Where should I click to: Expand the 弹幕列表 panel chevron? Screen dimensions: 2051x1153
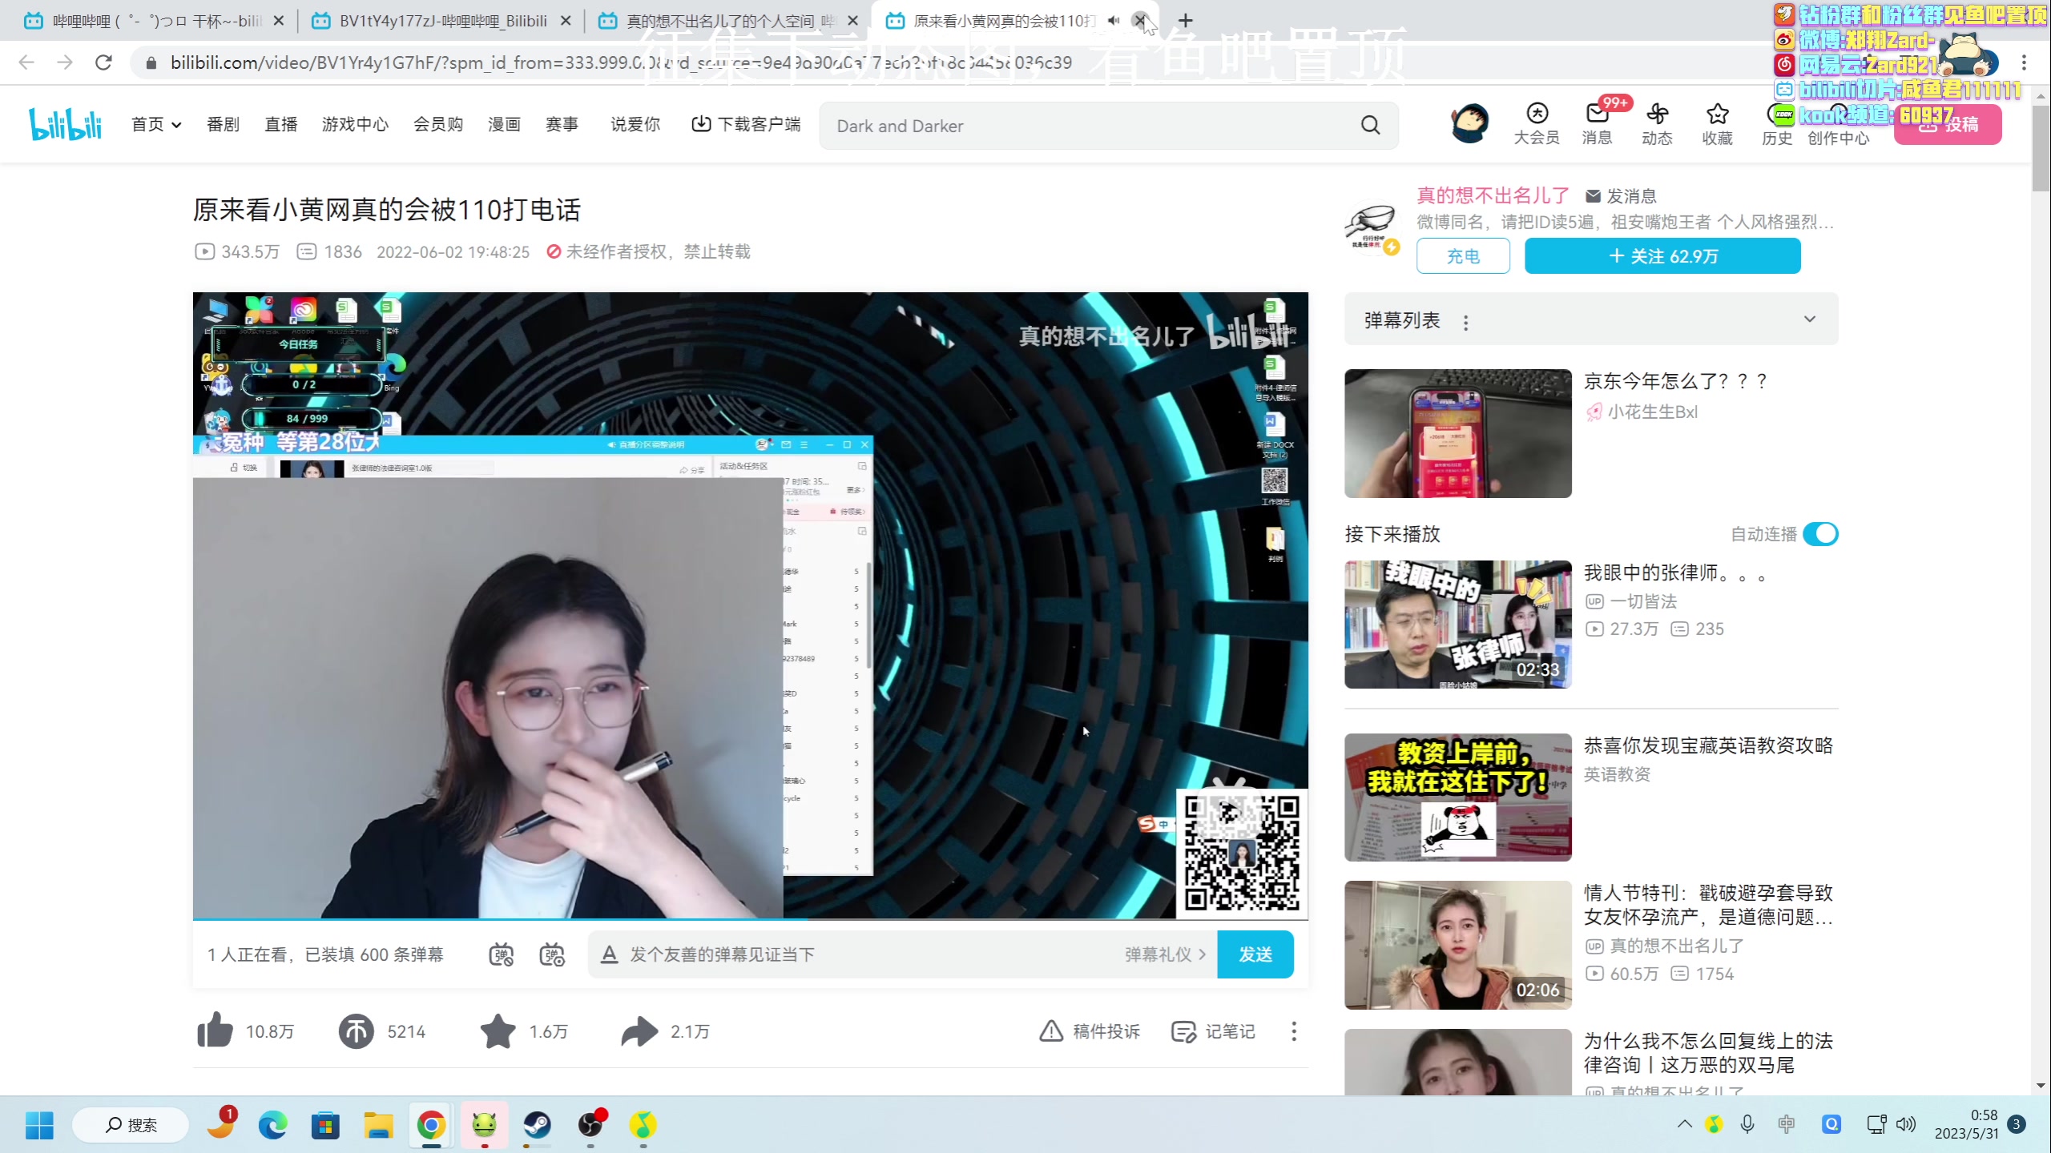click(1809, 319)
